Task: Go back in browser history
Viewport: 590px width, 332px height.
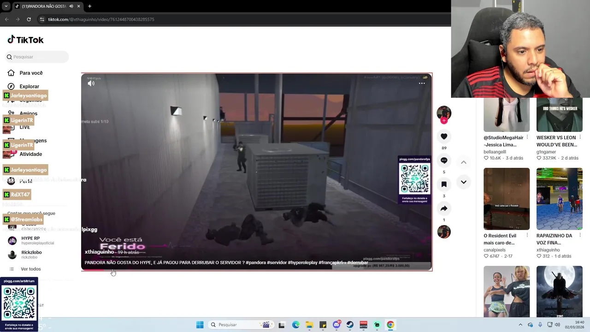Action: 6,19
